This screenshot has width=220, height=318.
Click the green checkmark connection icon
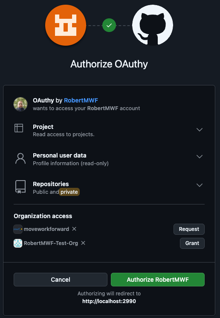tap(109, 25)
